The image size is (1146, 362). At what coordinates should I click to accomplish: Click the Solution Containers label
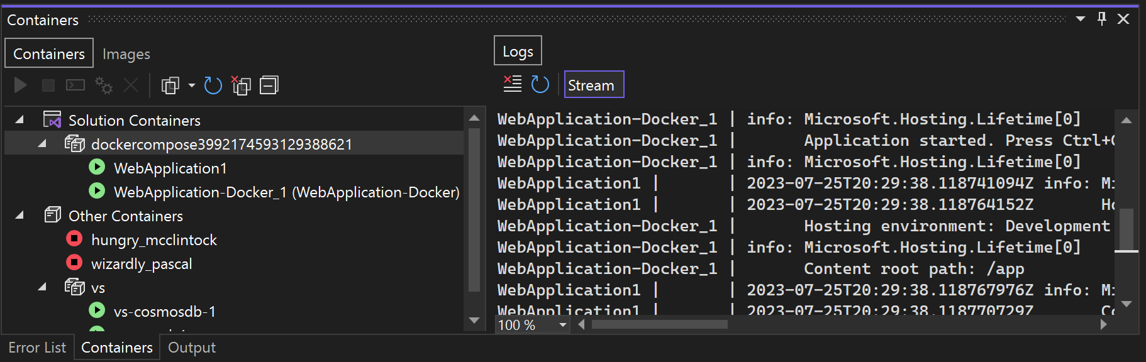(135, 120)
